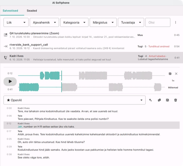Viewport: 183px width, 166px height.
Task: Save the audio with the player's save icon
Action: pyautogui.click(x=170, y=74)
